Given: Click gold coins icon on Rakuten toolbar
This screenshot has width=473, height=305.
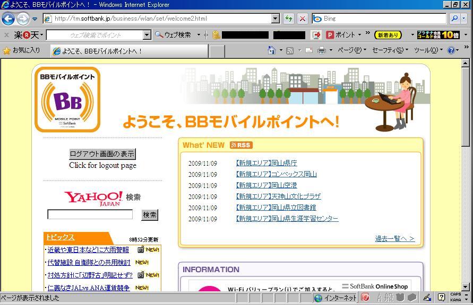Looking at the screenshot, I should pos(216,35).
